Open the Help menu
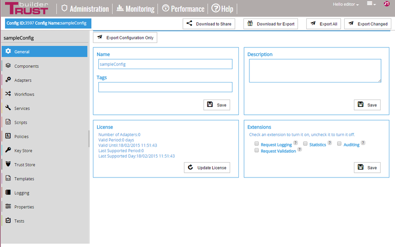 pos(222,9)
